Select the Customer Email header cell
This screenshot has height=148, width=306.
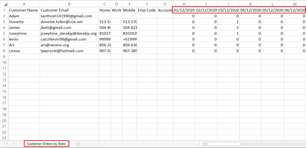69,10
